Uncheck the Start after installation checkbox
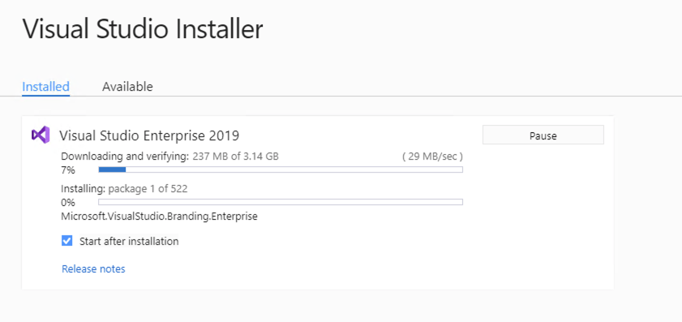The height and width of the screenshot is (322, 682). (x=66, y=241)
